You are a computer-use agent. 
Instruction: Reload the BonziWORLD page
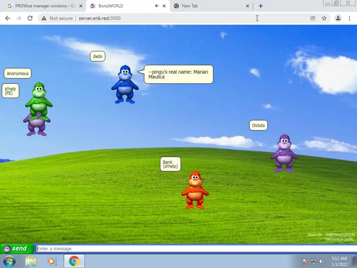click(x=30, y=18)
